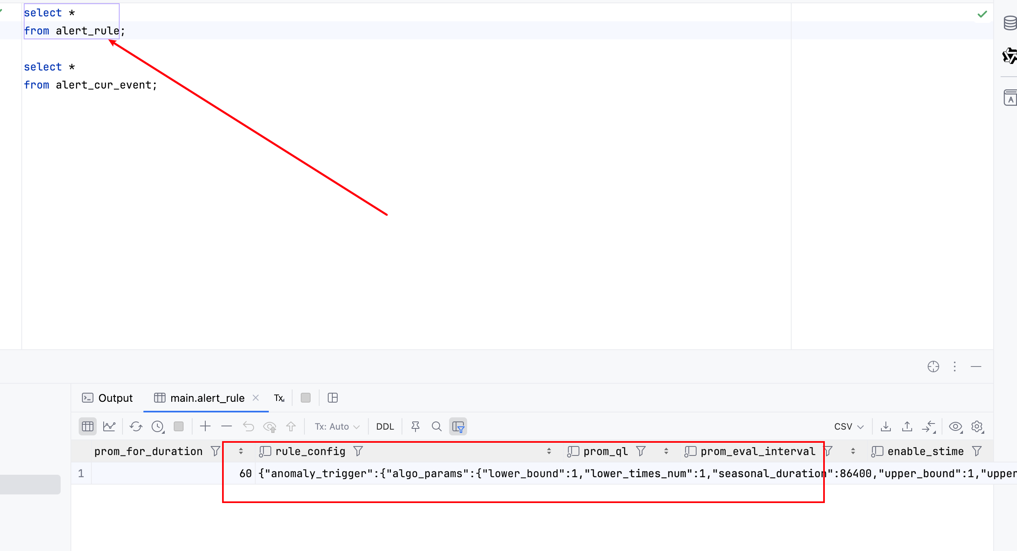Click the DDL button

tap(385, 426)
